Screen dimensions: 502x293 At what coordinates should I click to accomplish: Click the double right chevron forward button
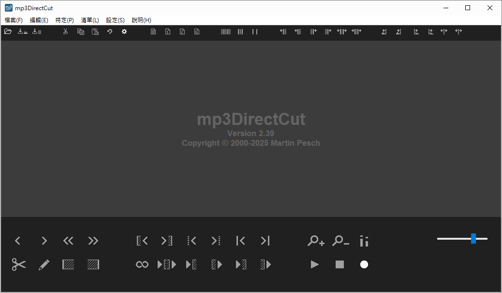[x=93, y=241]
